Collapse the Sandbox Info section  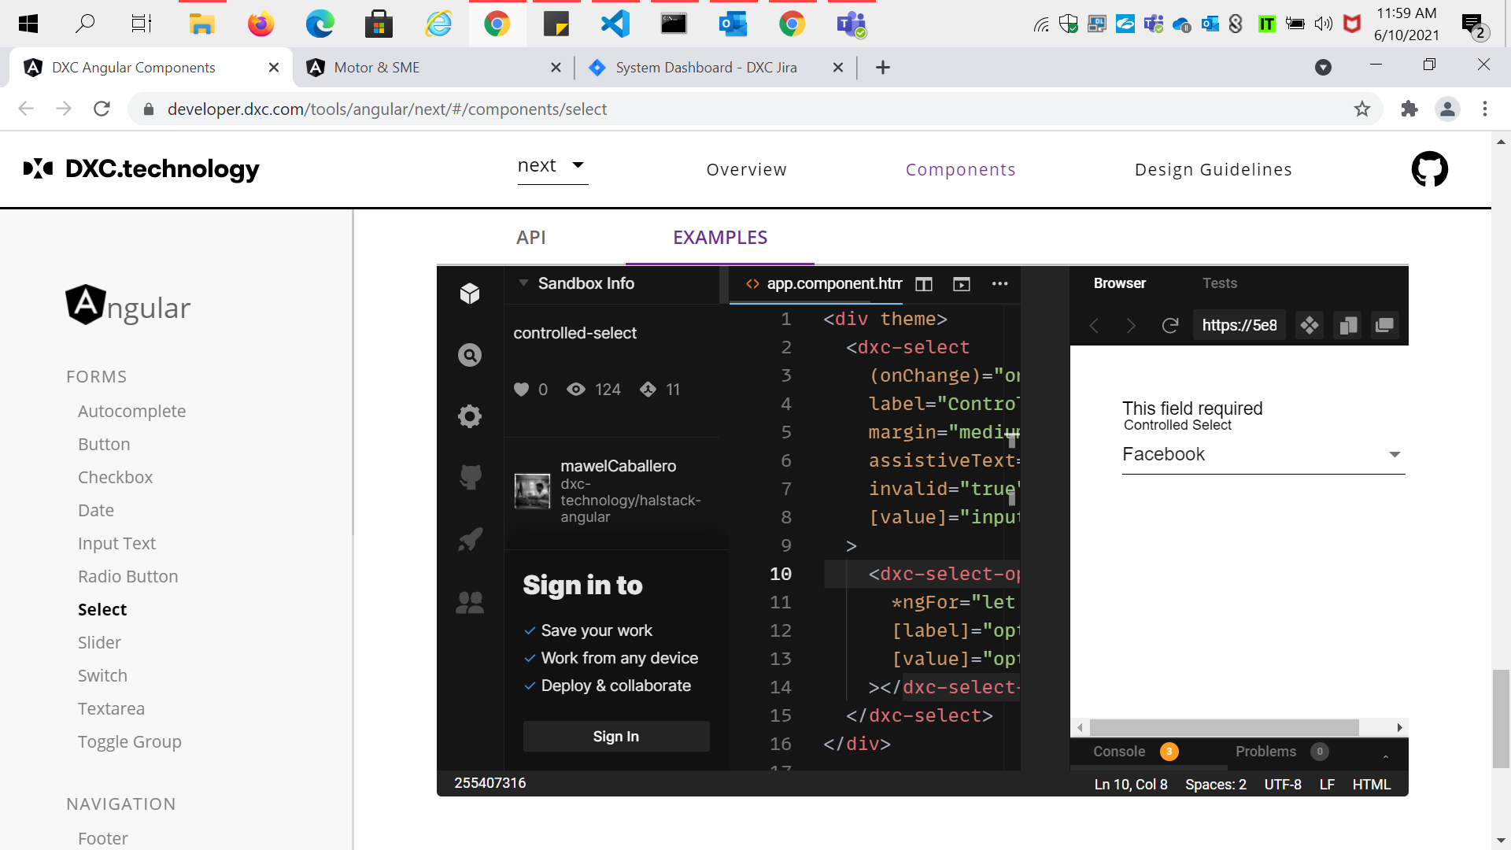[x=523, y=283]
